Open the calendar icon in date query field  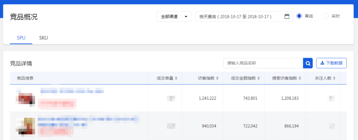(287, 16)
